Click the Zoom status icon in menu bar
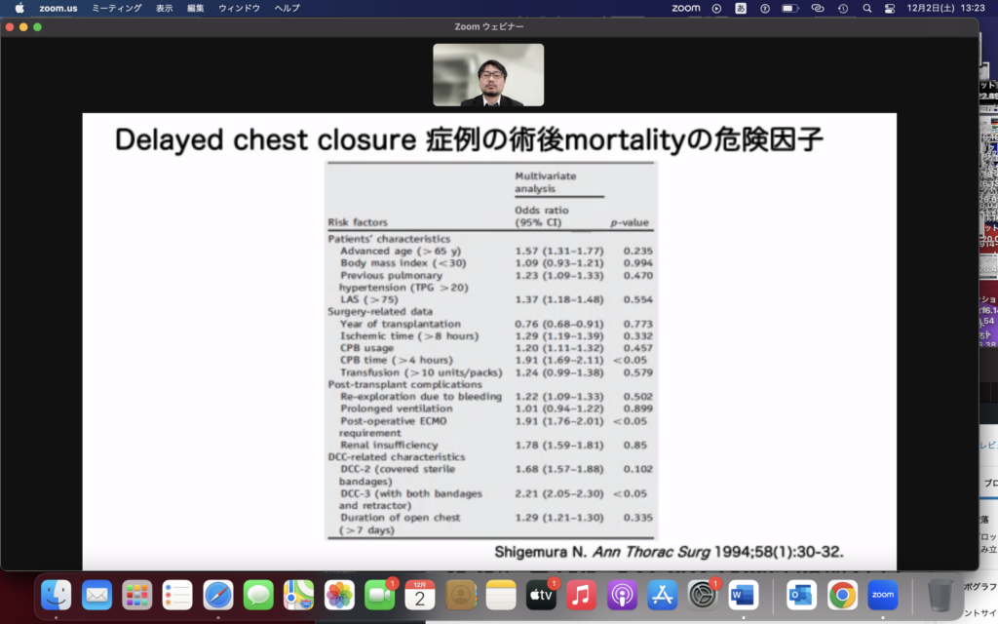 click(686, 8)
